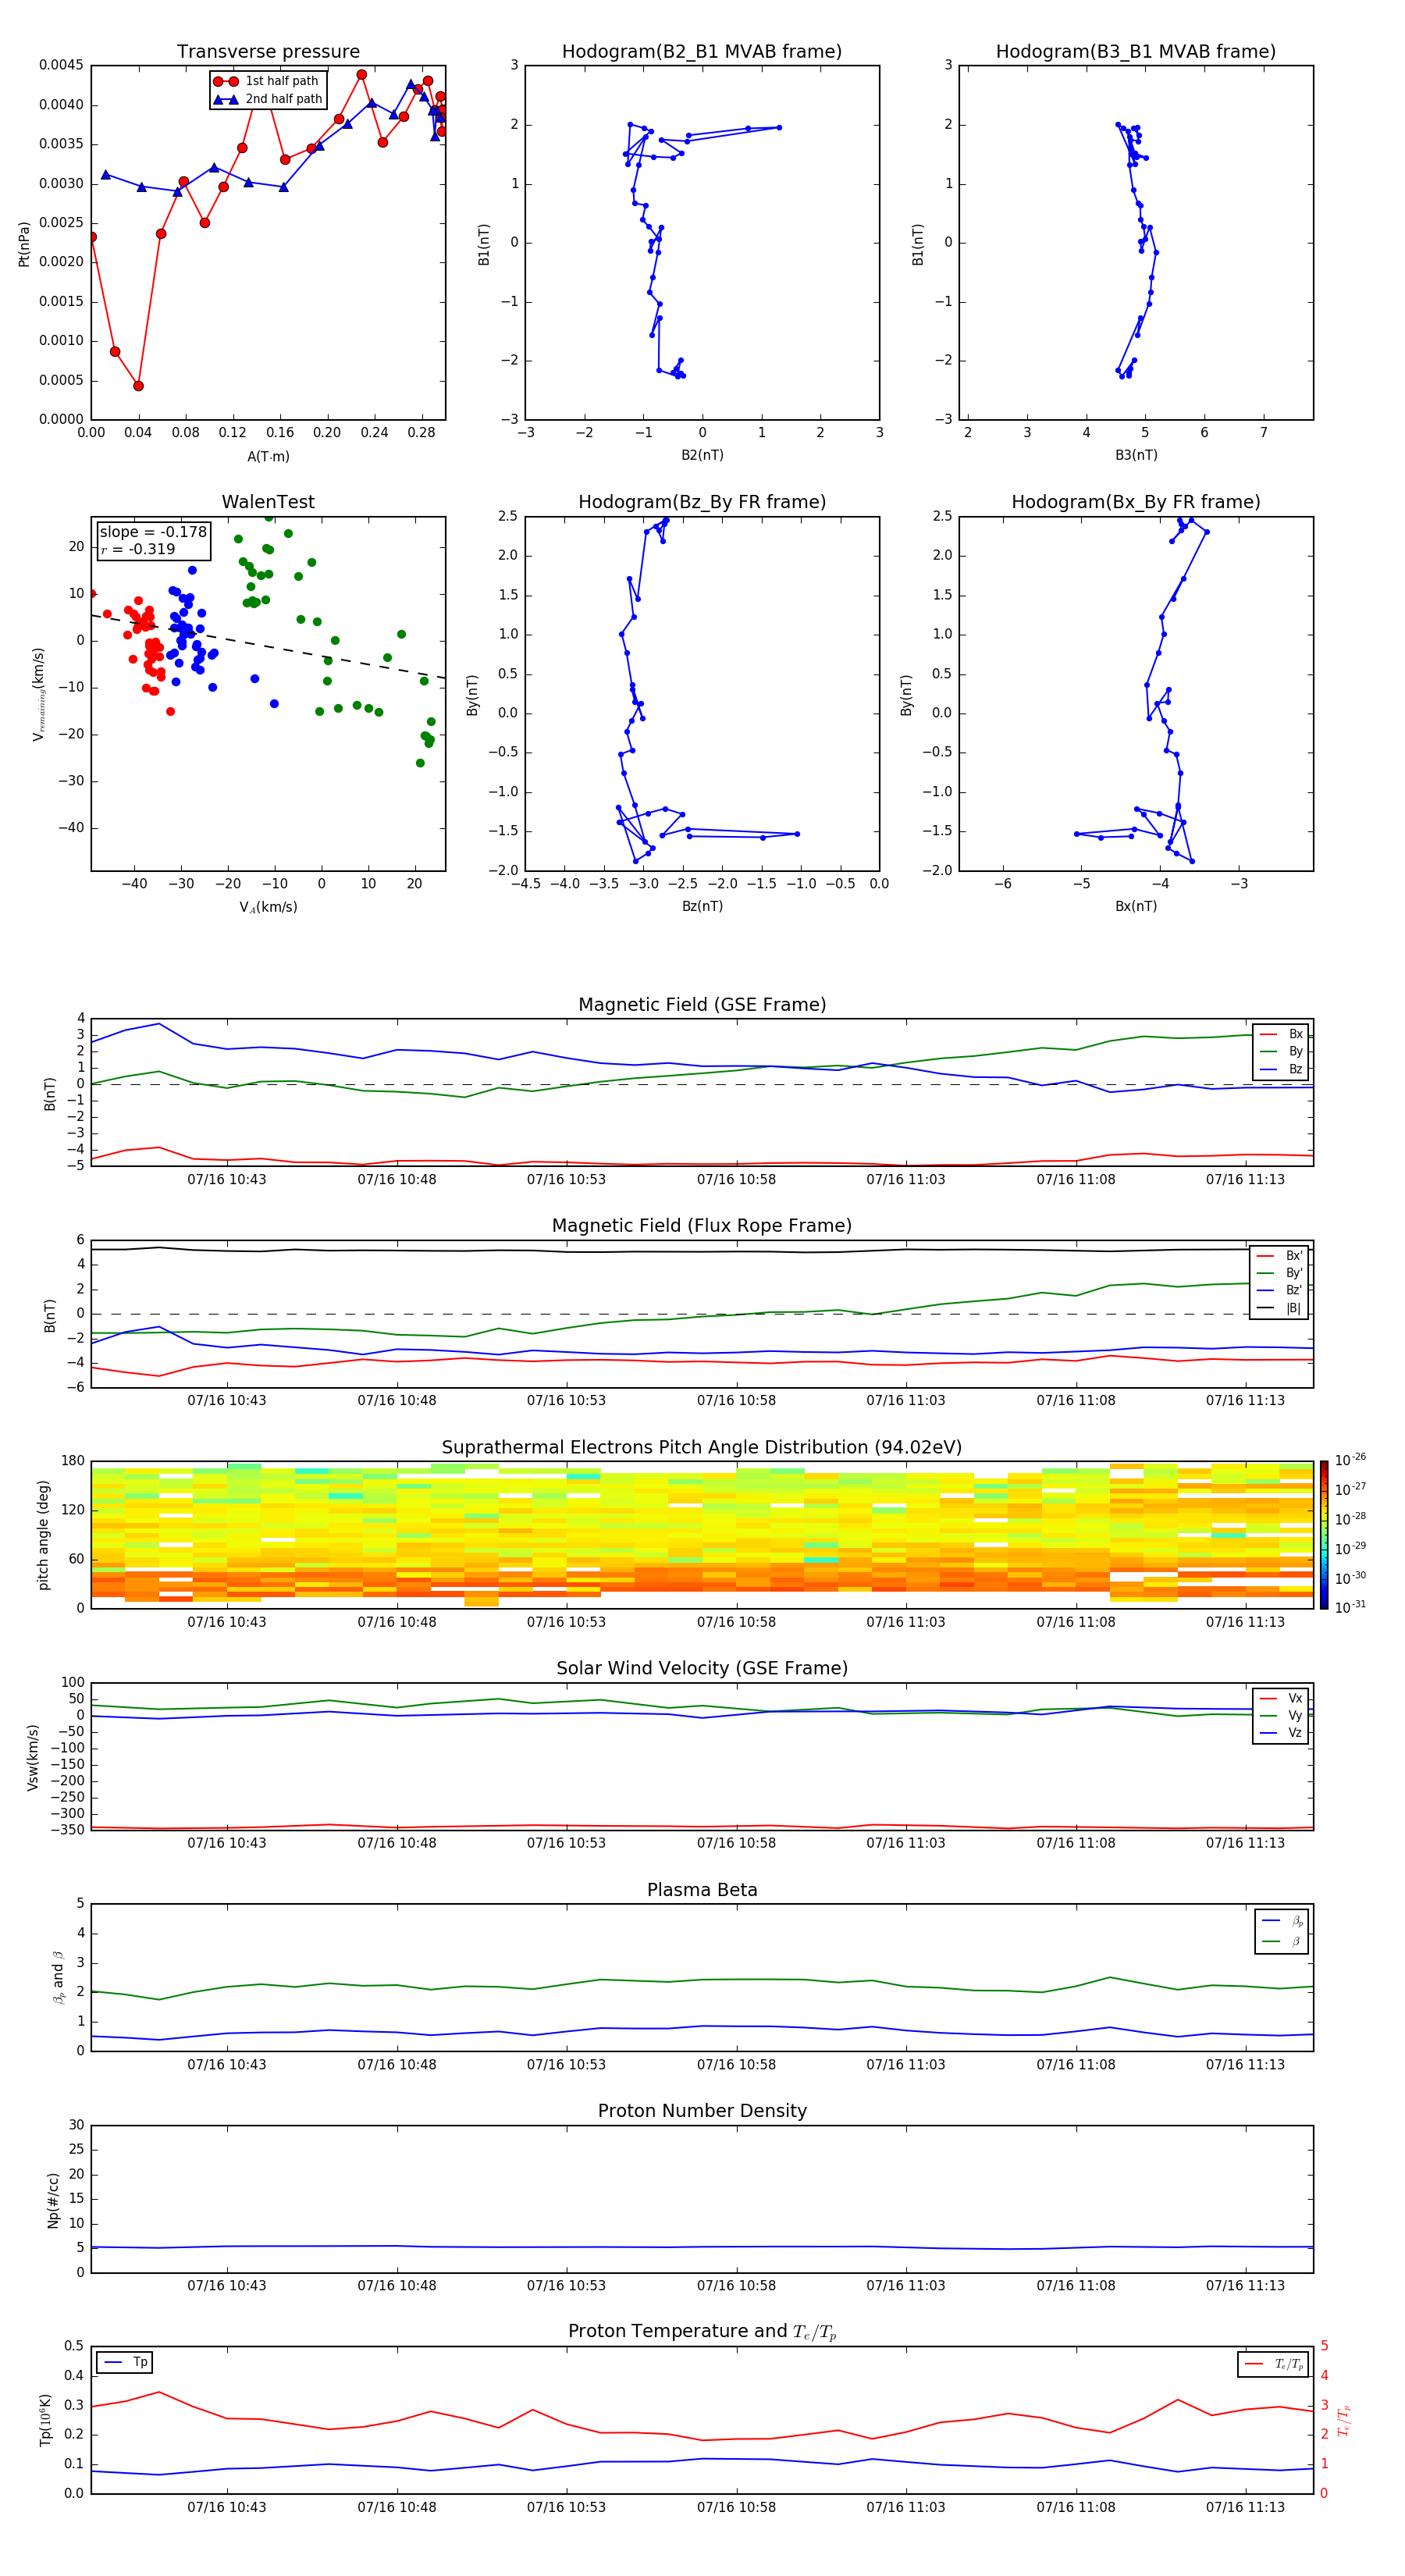Click the "Proton Temperature and Te/Tp" title

coord(702,2332)
